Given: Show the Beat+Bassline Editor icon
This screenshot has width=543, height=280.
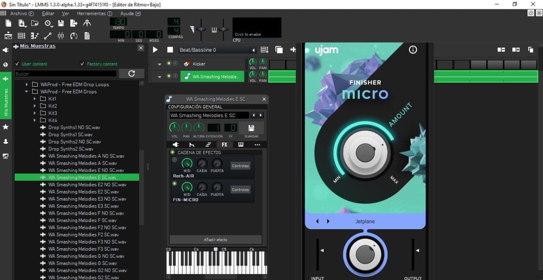Looking at the screenshot, I should click(x=22, y=36).
